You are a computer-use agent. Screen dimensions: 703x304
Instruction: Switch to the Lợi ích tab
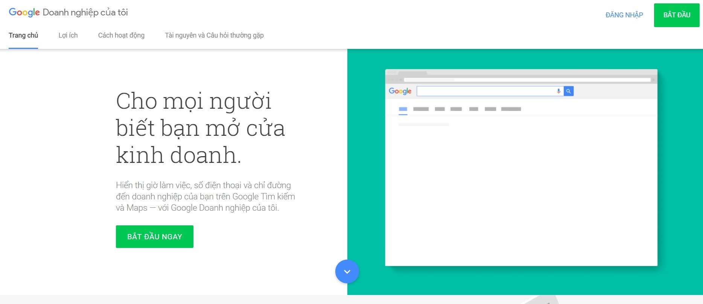[x=68, y=35]
